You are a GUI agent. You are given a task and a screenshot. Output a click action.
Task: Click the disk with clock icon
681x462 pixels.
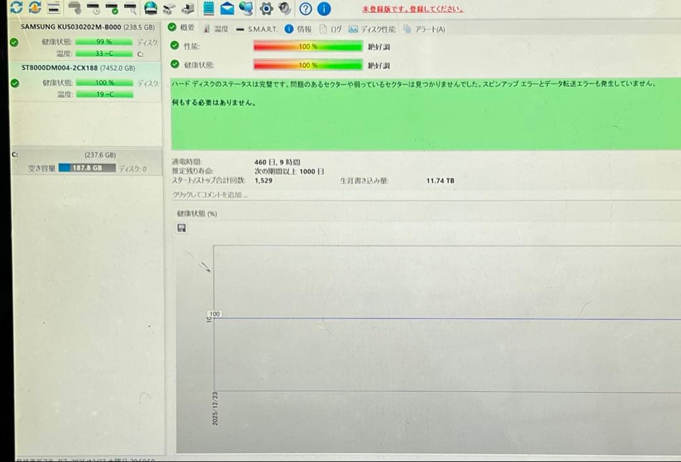point(95,9)
